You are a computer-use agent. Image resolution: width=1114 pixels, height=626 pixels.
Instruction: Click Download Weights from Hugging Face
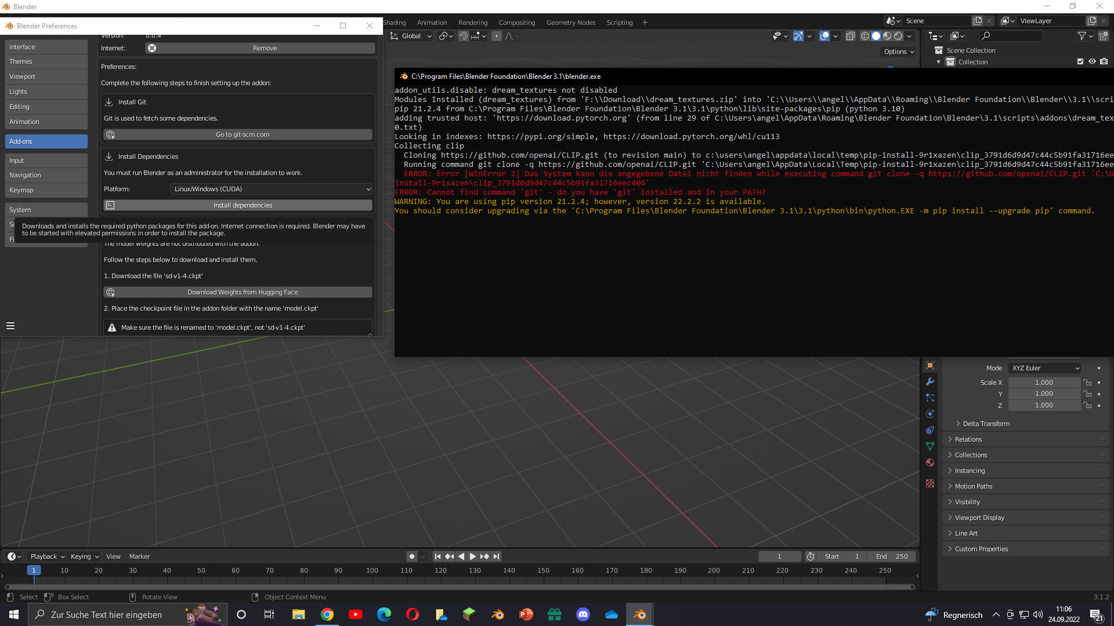click(x=238, y=292)
